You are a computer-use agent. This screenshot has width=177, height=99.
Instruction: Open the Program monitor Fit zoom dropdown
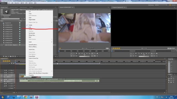(x=144, y=48)
